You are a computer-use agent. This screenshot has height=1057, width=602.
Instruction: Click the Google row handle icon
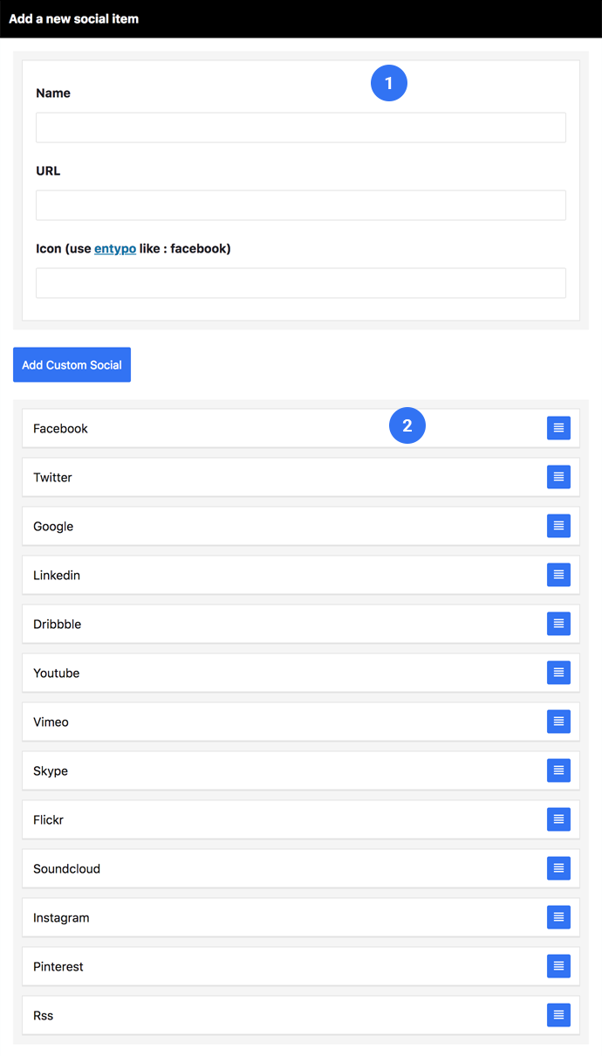(558, 526)
